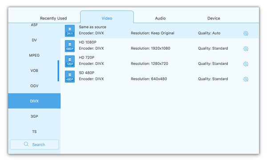Viewport: 267px width, 163px height.
Task: Select VOB format in sidebar
Action: [x=34, y=71]
